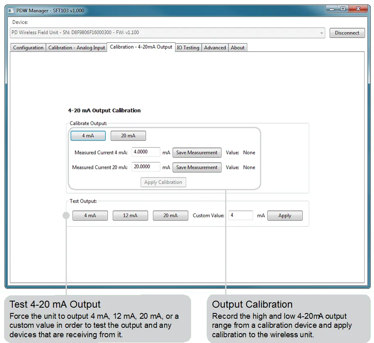Force 4 mA in Test Output
The image size is (374, 343).
coord(90,215)
